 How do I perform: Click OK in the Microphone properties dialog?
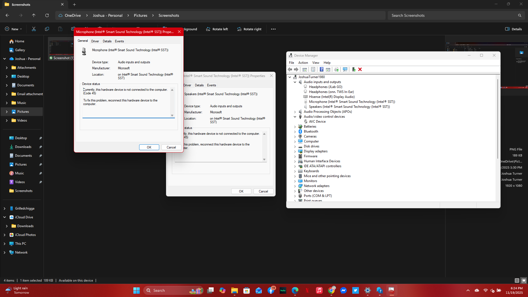point(149,147)
